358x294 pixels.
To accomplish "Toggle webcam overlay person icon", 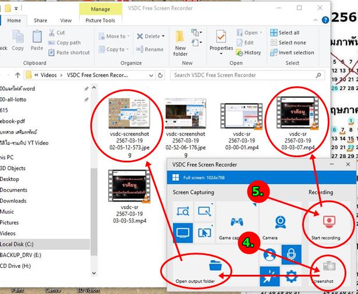I will (270, 255).
